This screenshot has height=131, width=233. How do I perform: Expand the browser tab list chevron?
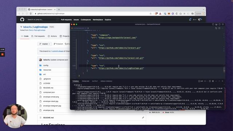click(x=204, y=9)
